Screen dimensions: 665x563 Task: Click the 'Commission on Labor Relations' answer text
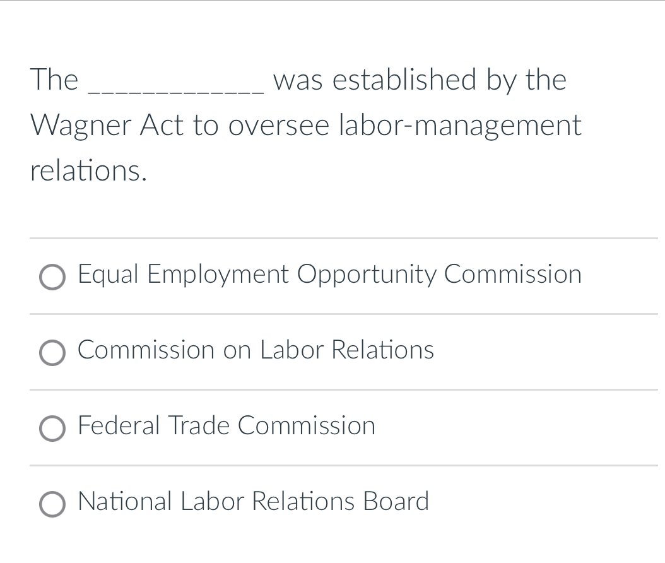tap(256, 350)
